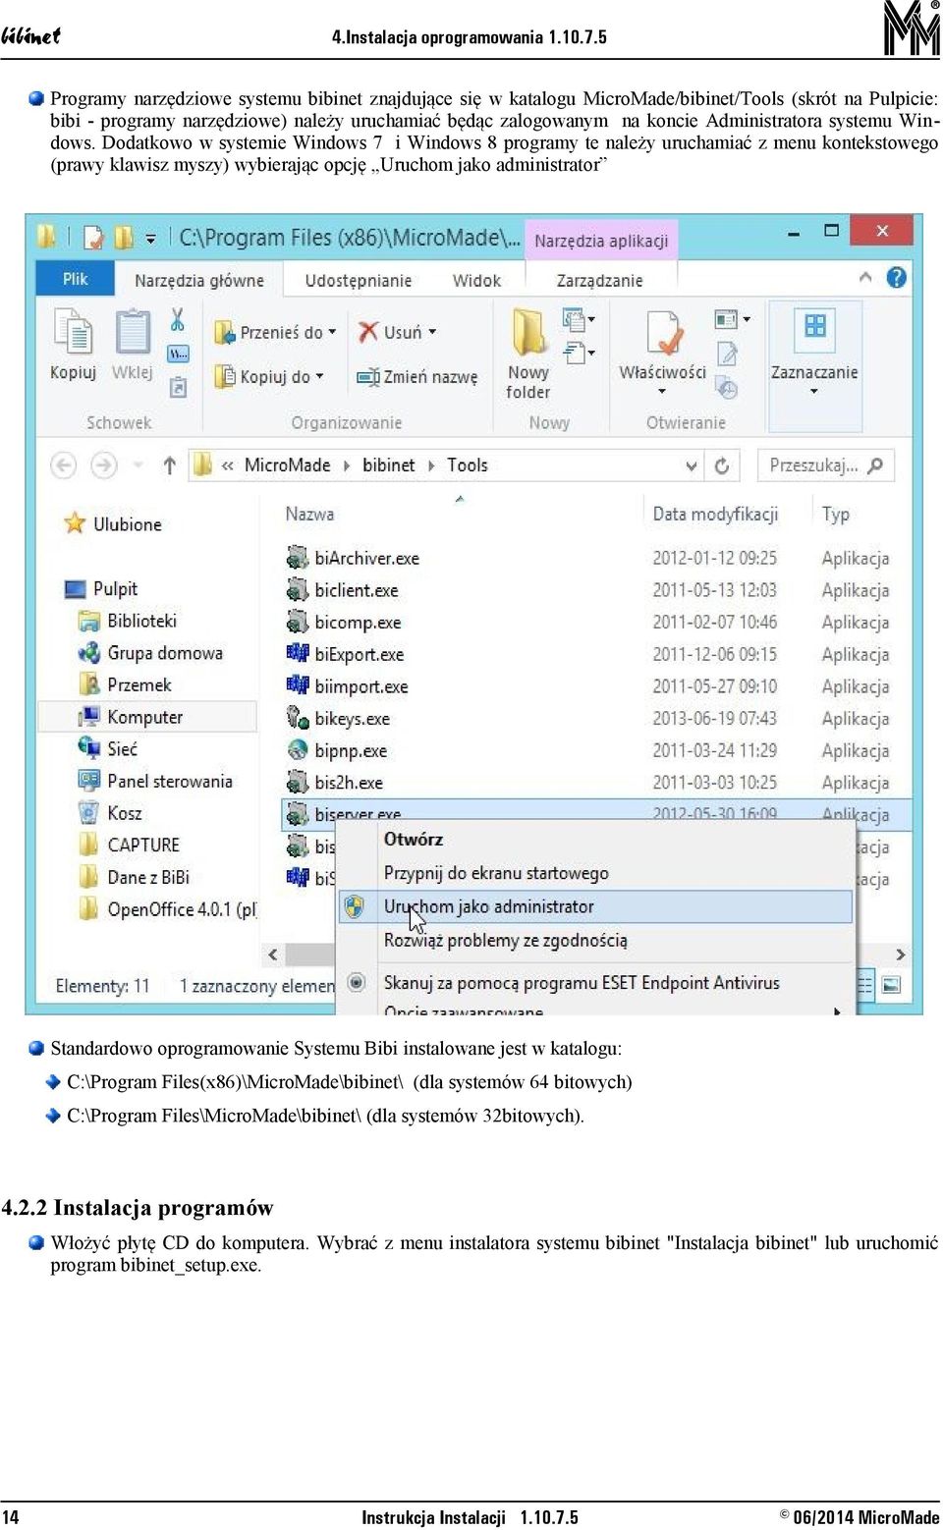Click the up one level arrow
Viewport: 943px width, 1530px height.
[x=170, y=465]
